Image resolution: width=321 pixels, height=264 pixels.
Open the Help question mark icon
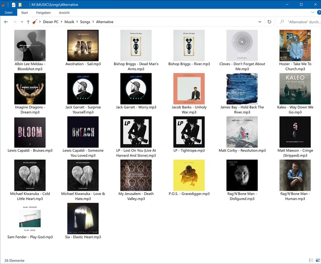pyautogui.click(x=319, y=12)
